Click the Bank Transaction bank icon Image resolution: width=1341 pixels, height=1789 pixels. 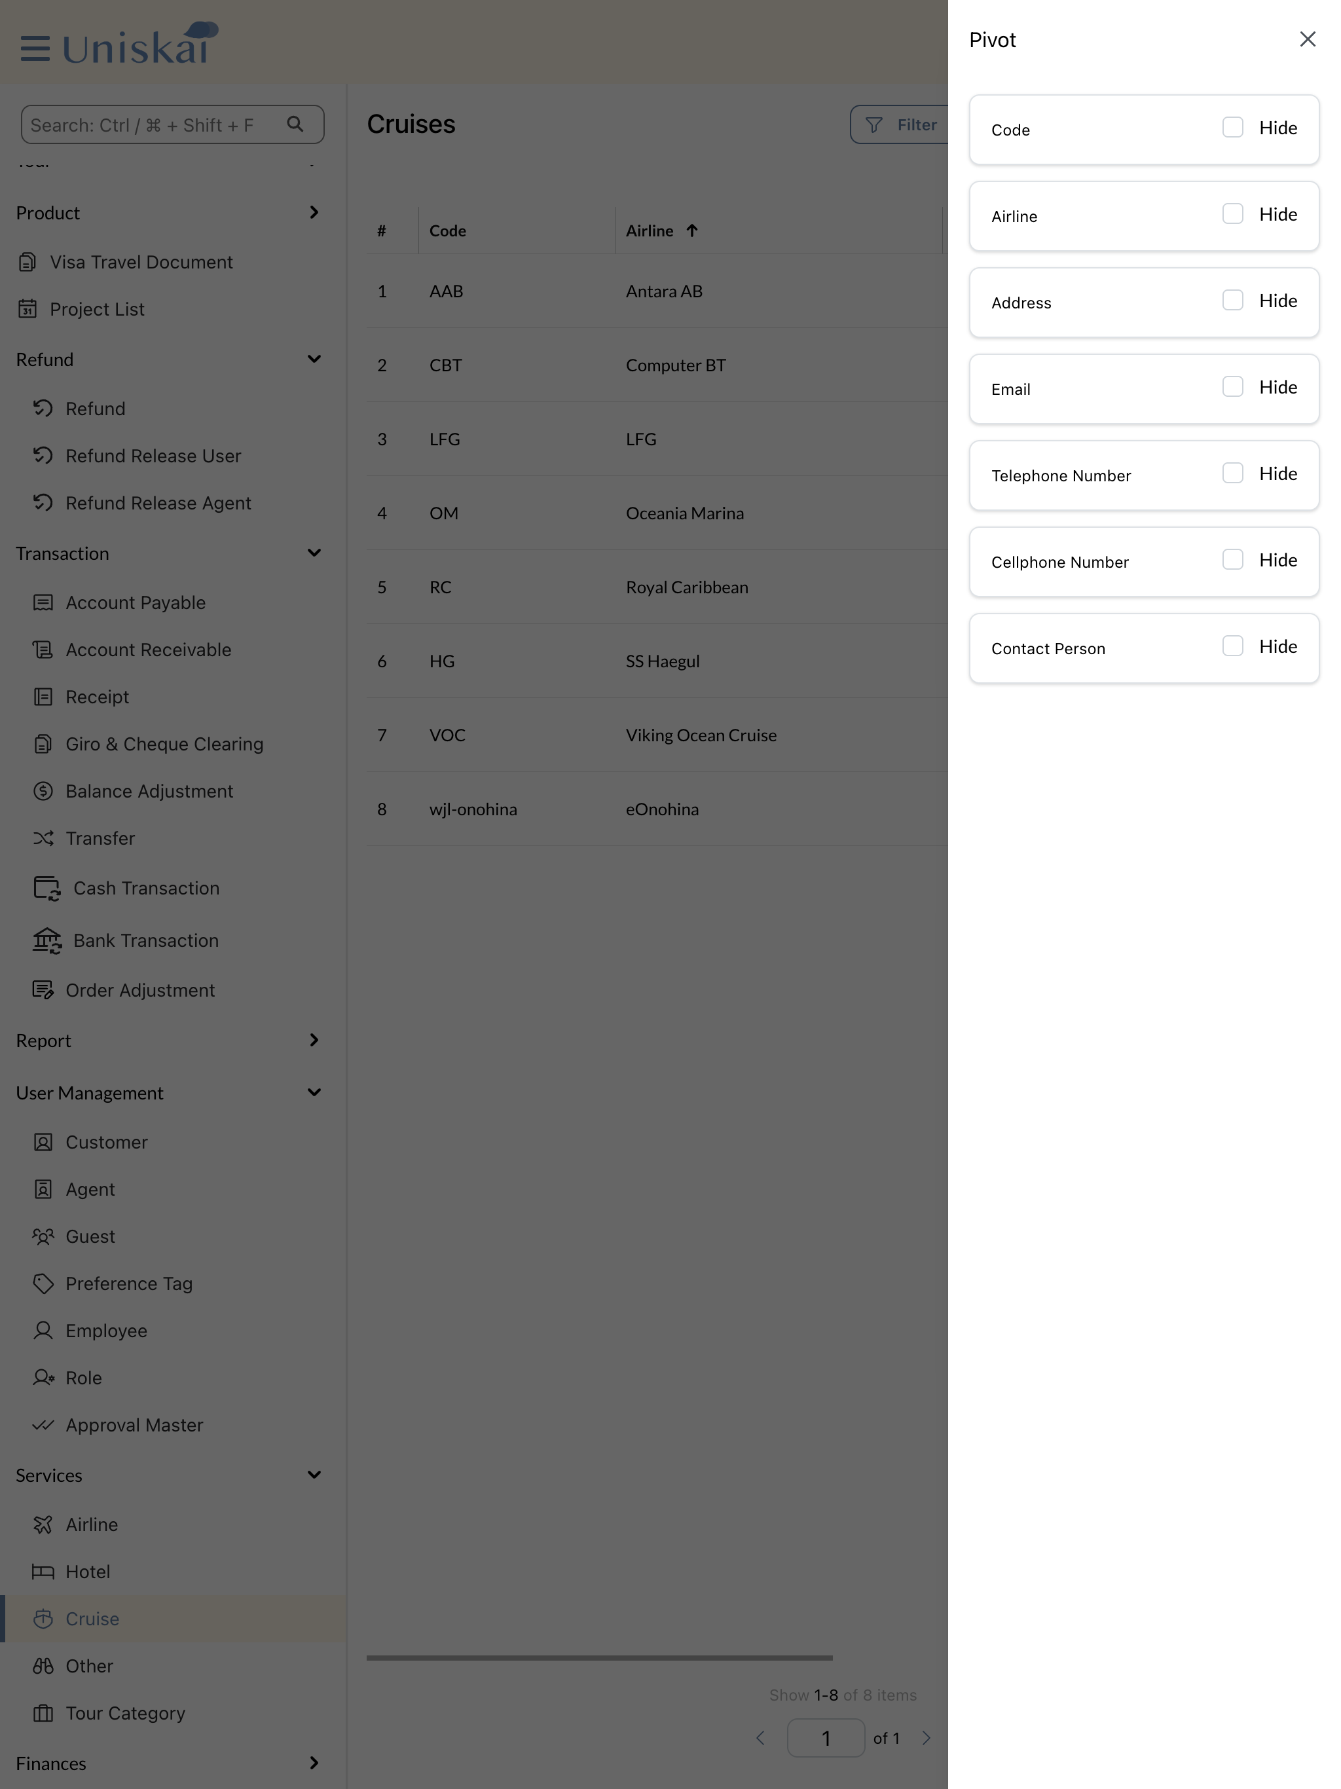(46, 940)
